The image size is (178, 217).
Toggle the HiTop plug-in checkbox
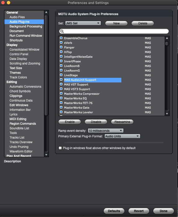61,52
